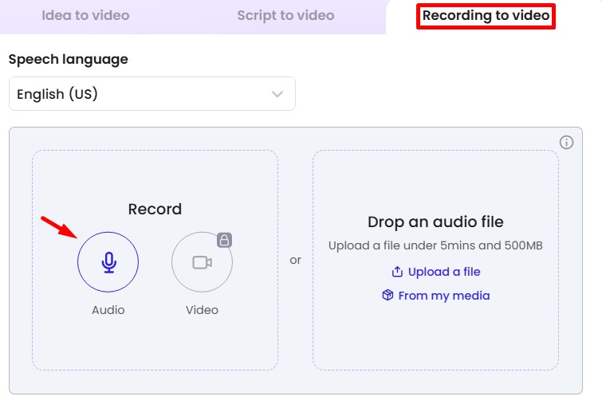Click the Video label under camera

click(202, 310)
